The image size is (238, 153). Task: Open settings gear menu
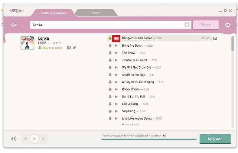click(228, 25)
